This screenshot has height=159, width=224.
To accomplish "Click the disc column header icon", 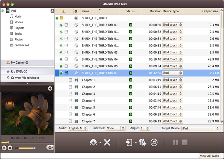I will coord(76,11).
